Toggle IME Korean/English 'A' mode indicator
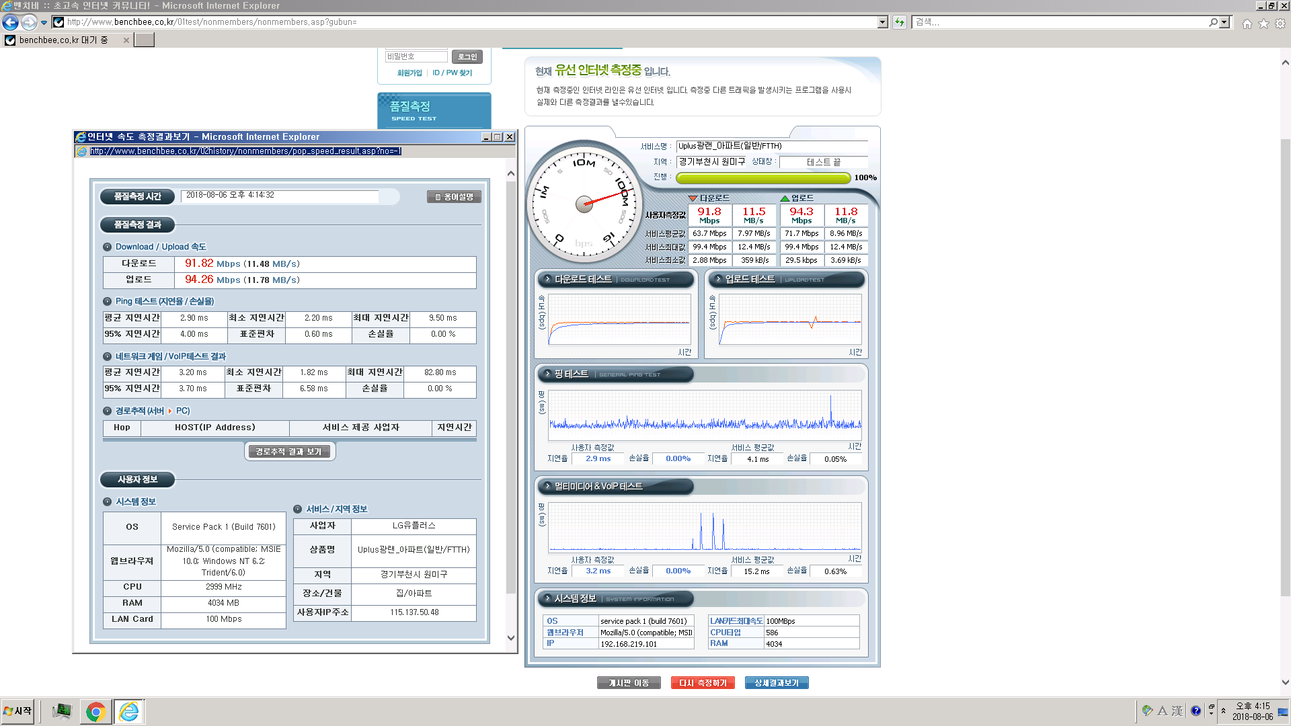Screen dimensions: 1291x726 (x=1162, y=711)
